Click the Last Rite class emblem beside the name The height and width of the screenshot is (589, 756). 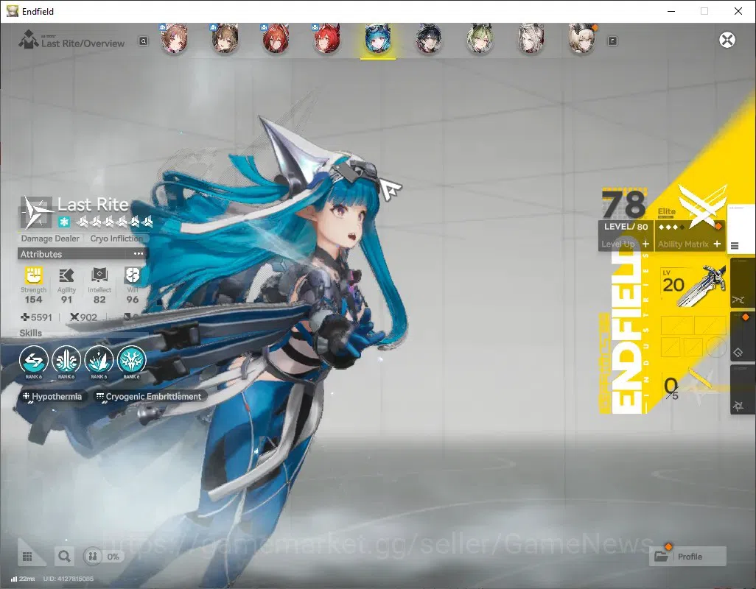click(x=37, y=212)
